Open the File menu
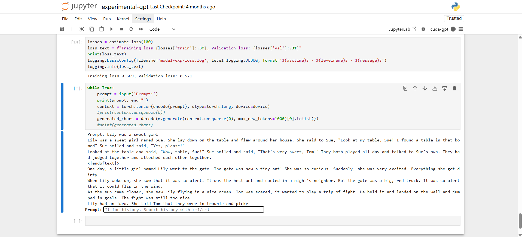 65,19
